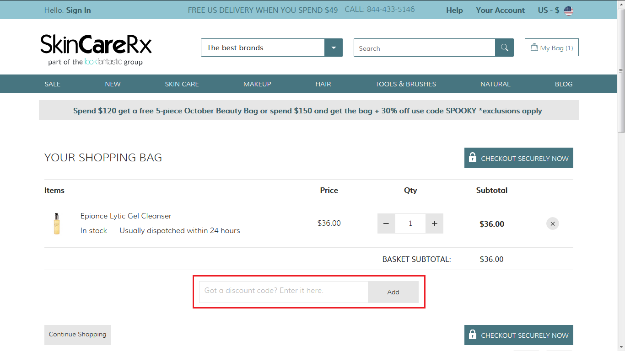Focus the discount code input field
The height and width of the screenshot is (351, 625).
point(284,292)
